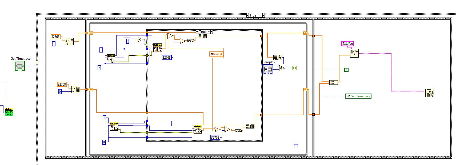This screenshot has height=165, width=456.
Task: Click the samples numeric control terminal
Action: 268,69
